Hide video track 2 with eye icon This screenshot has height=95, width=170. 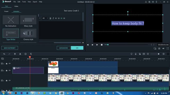pos(10,70)
